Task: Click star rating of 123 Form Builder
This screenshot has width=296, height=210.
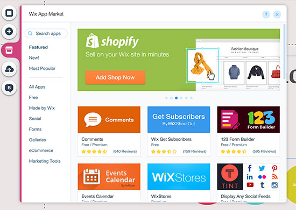Action: (x=234, y=151)
